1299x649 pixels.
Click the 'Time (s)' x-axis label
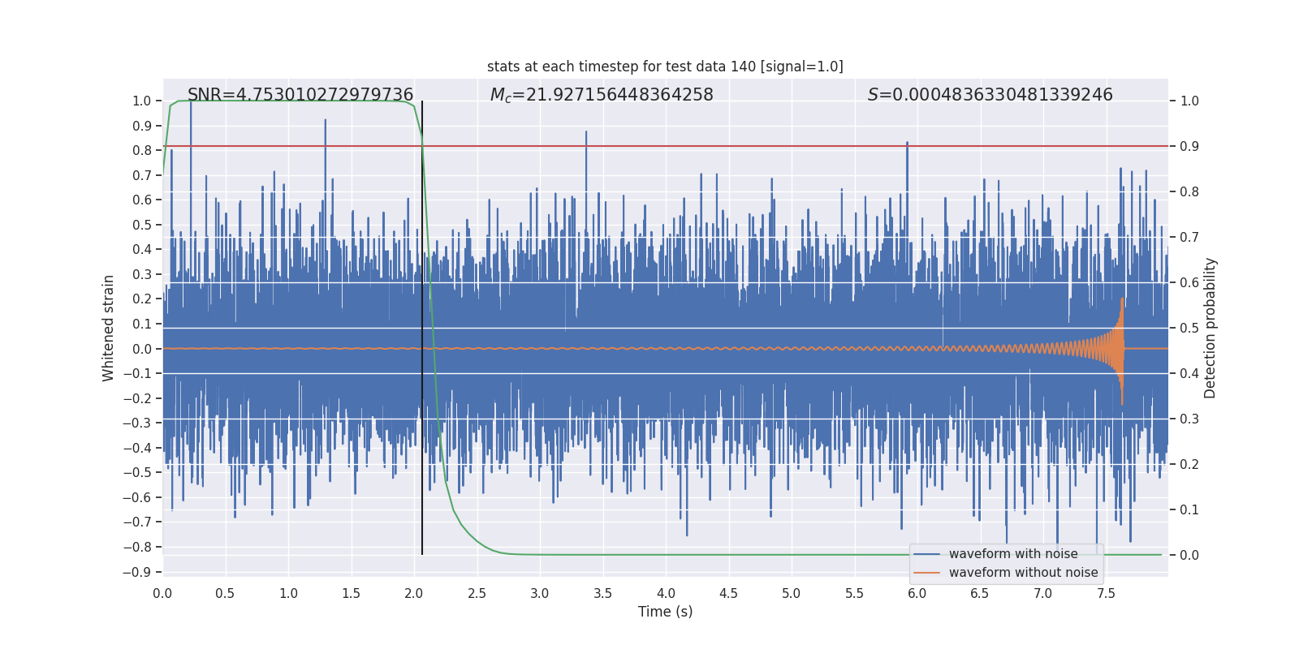(x=665, y=612)
